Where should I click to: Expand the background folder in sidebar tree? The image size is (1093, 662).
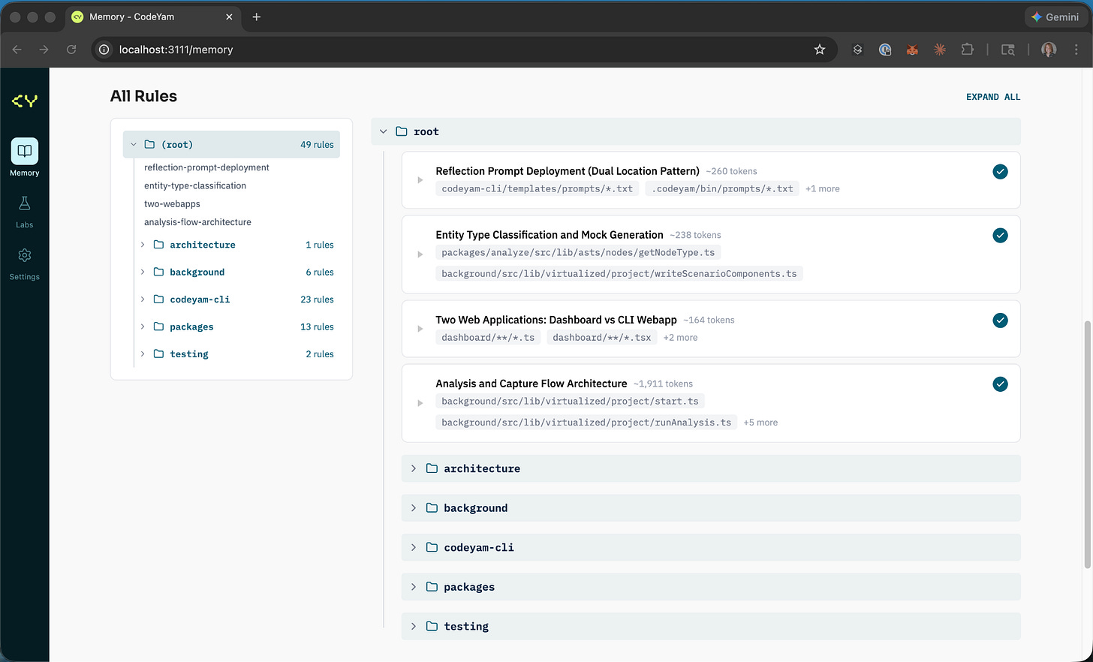point(143,272)
